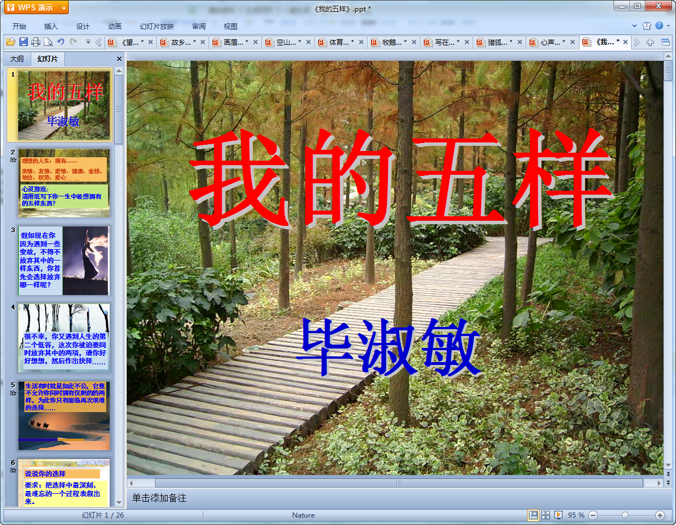Select slide 4 thumbnail 很不幸
Screen dimensions: 676x525
(x=64, y=338)
